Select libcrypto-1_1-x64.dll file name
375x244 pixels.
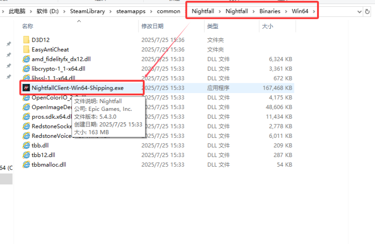(x=58, y=69)
